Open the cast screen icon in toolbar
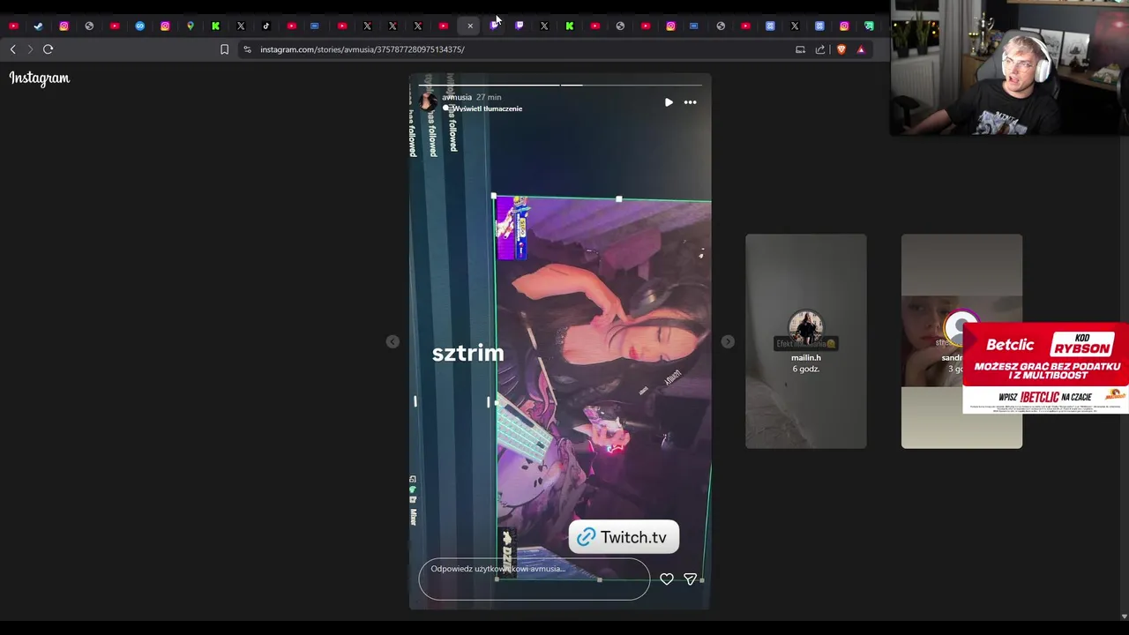This screenshot has width=1129, height=635. (800, 49)
